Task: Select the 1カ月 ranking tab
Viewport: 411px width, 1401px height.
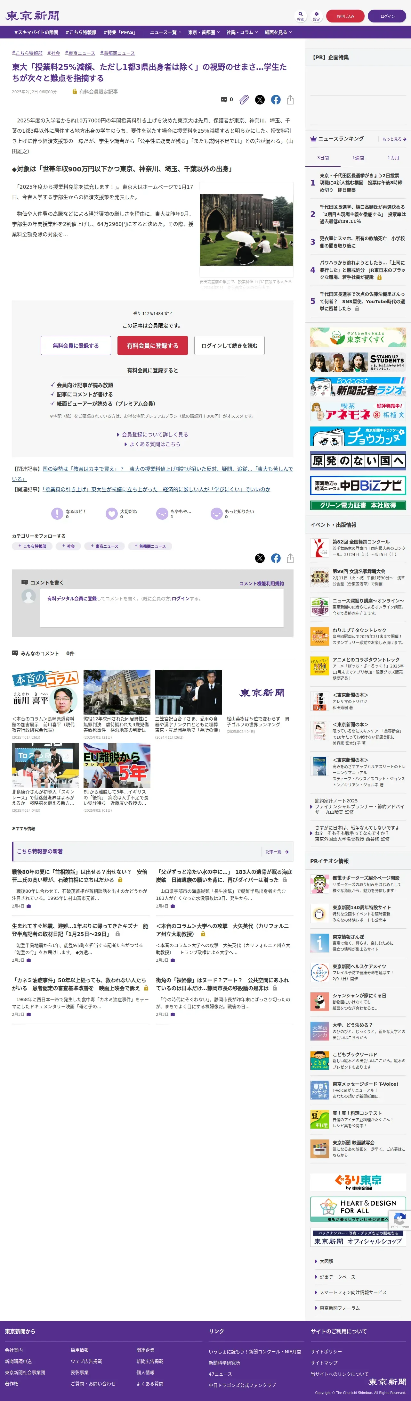Action: 393,158
